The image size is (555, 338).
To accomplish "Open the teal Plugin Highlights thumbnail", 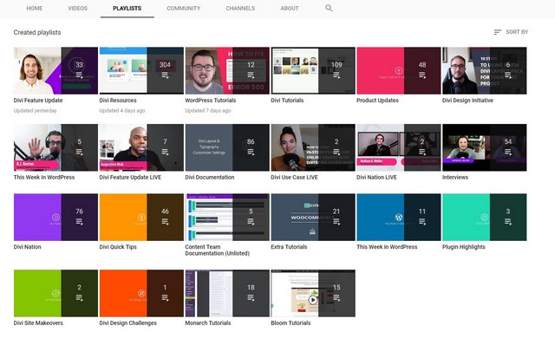I will (x=484, y=217).
